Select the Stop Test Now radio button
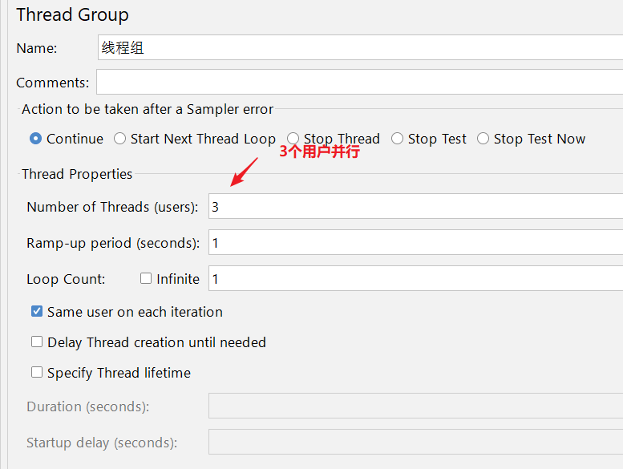Image resolution: width=623 pixels, height=469 pixels. 483,139
